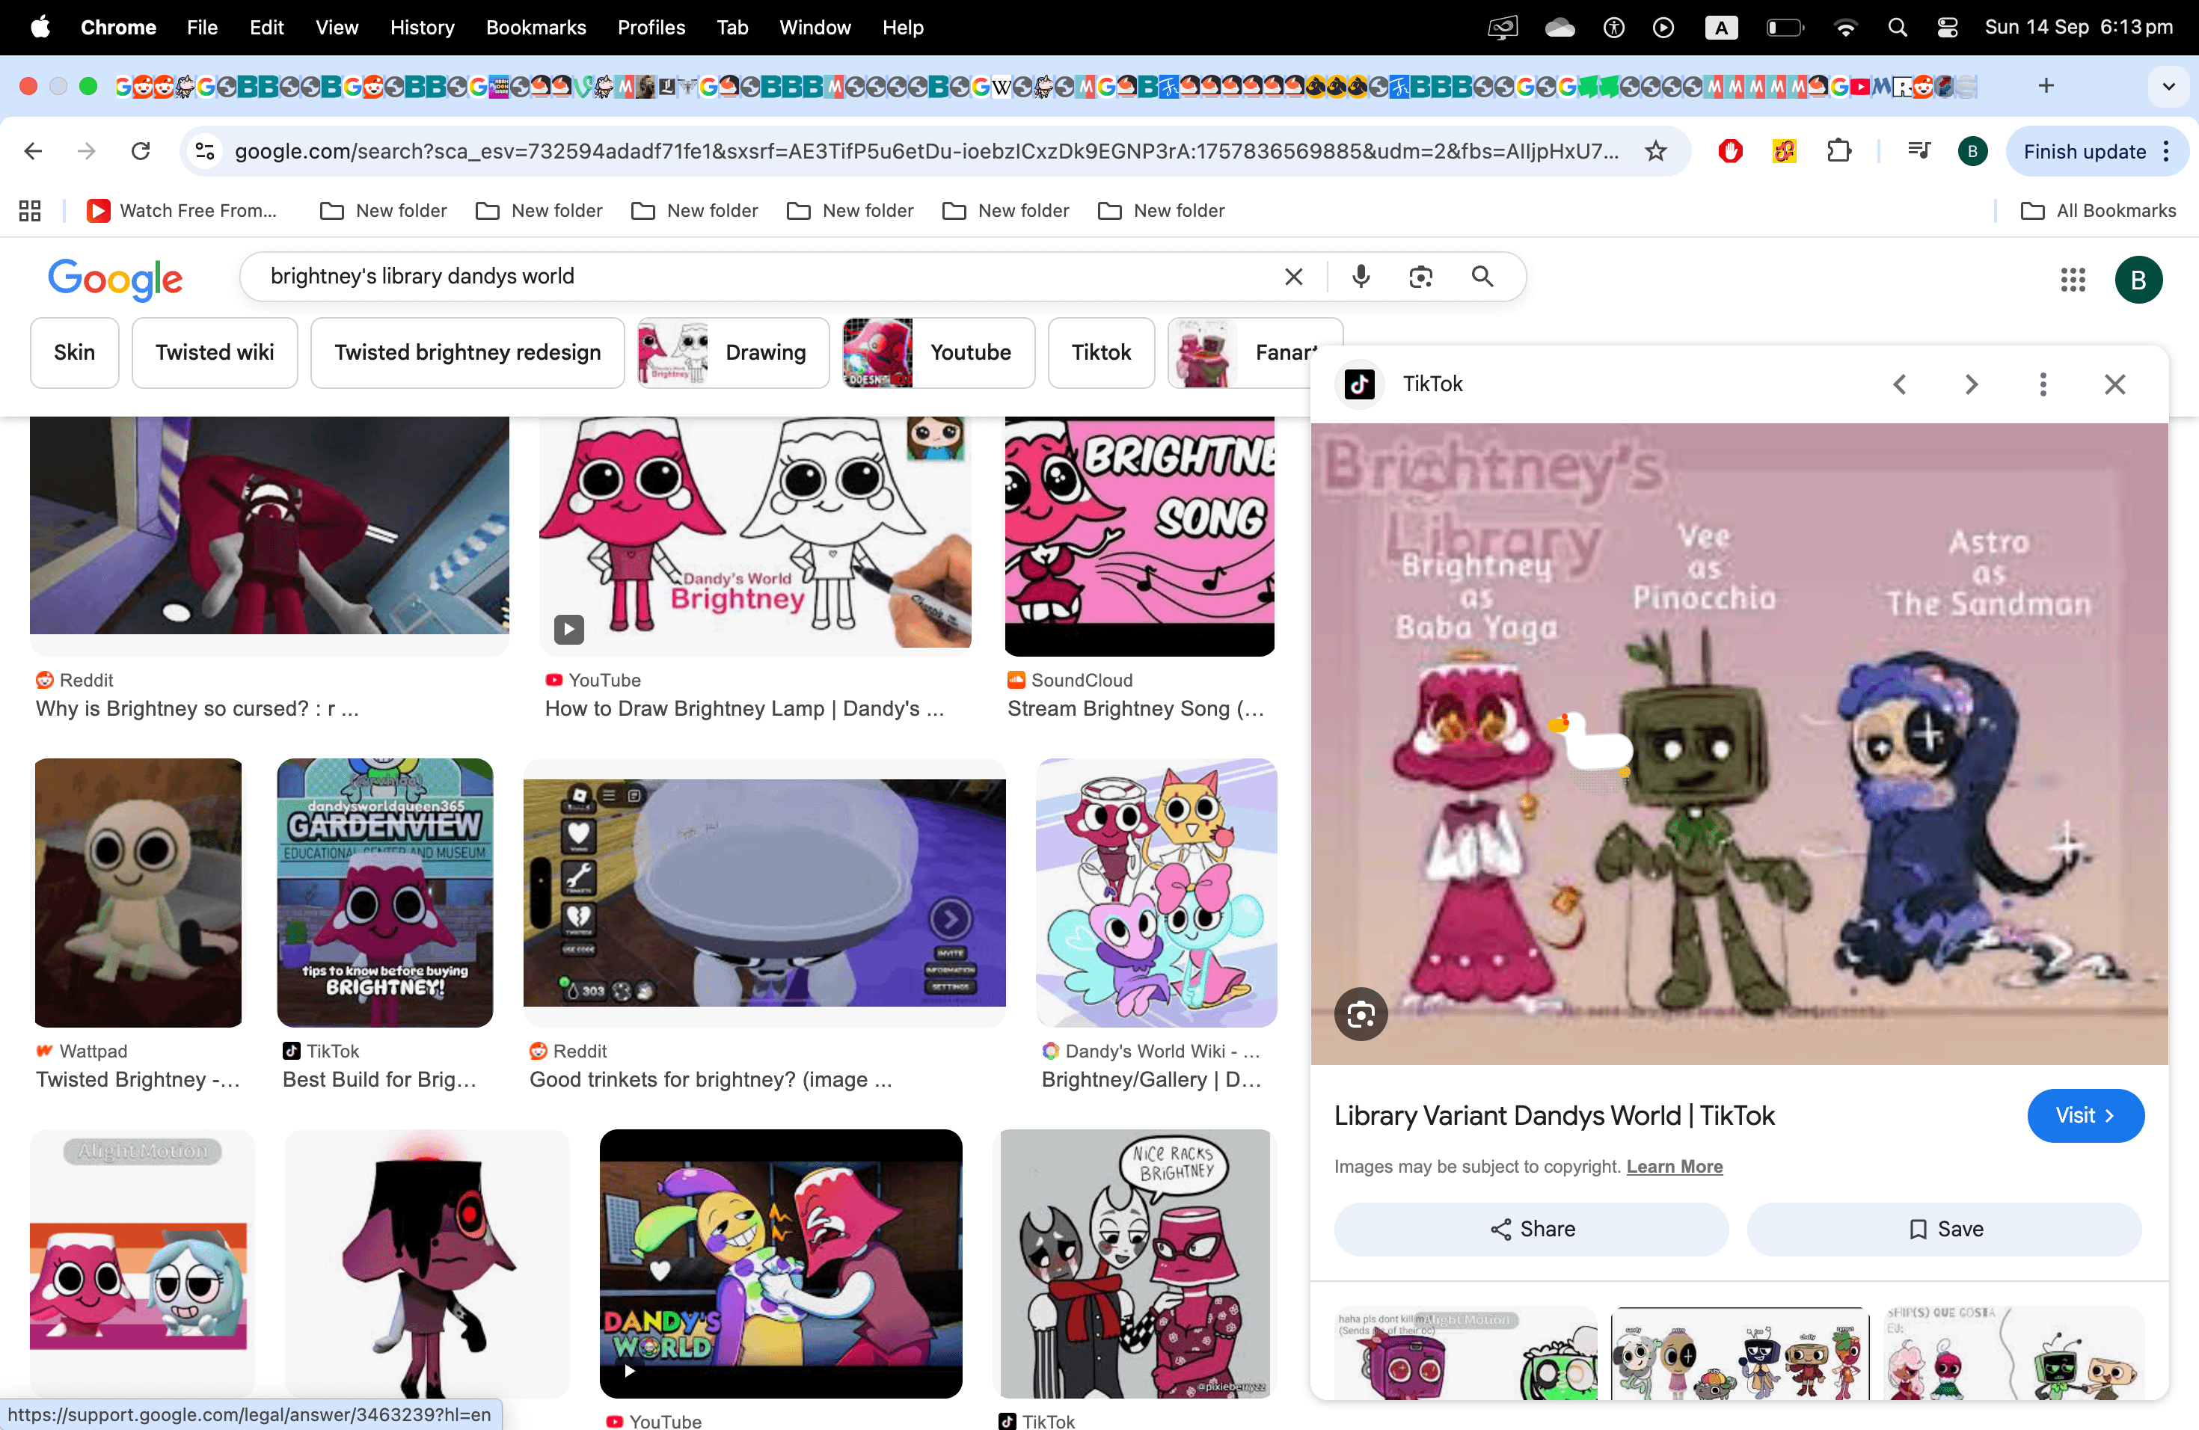Open the Chrome File menu
This screenshot has height=1430, width=2199.
click(201, 27)
